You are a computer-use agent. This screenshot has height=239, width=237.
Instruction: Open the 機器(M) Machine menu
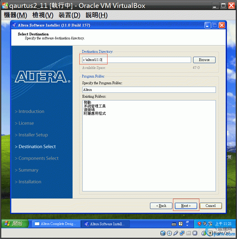(x=15, y=15)
